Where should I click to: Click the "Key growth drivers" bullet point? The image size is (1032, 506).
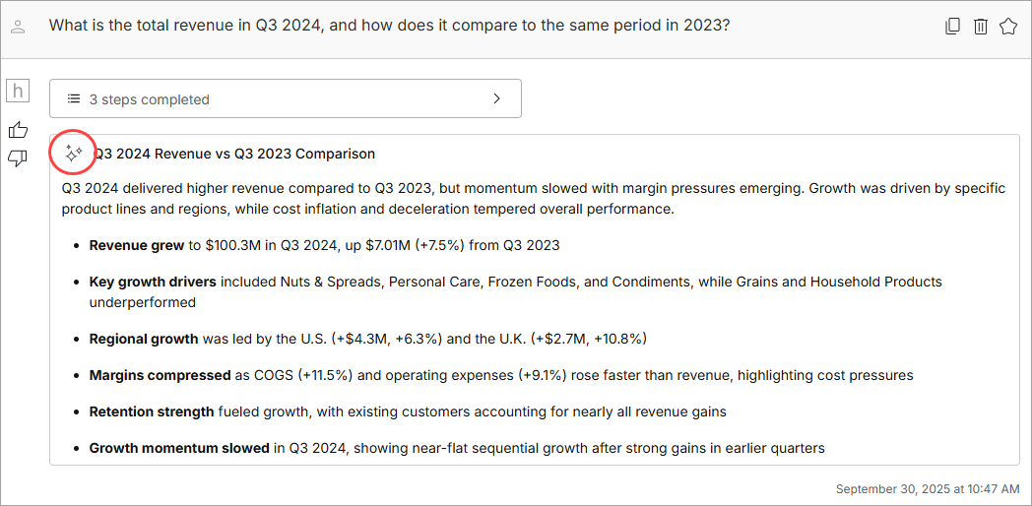515,282
